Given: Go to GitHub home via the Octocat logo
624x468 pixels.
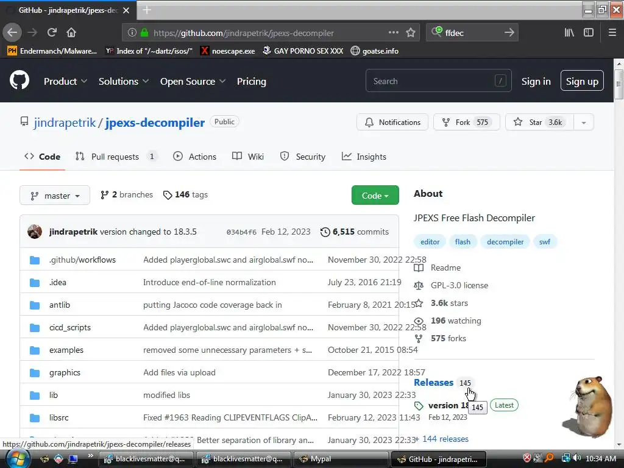Looking at the screenshot, I should point(19,80).
